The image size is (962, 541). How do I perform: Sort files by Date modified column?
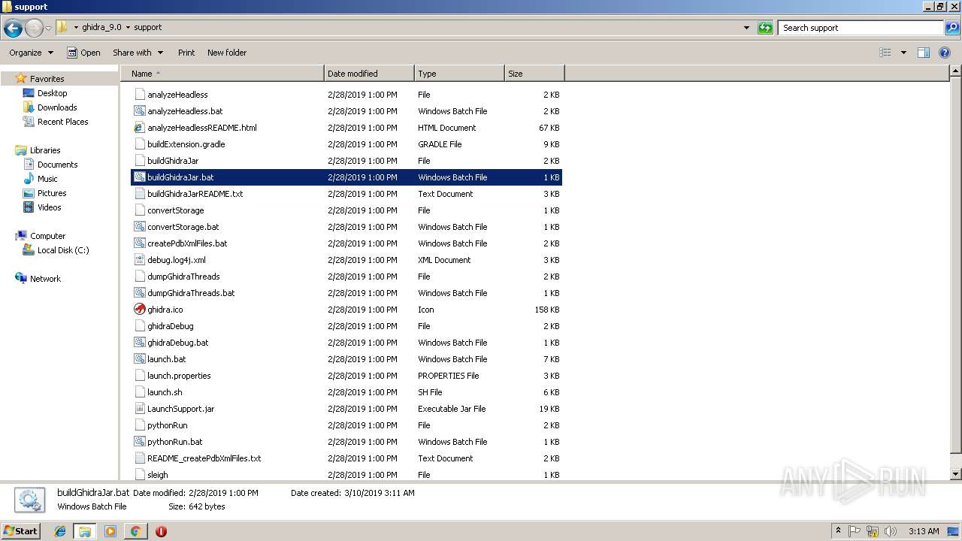coord(369,74)
